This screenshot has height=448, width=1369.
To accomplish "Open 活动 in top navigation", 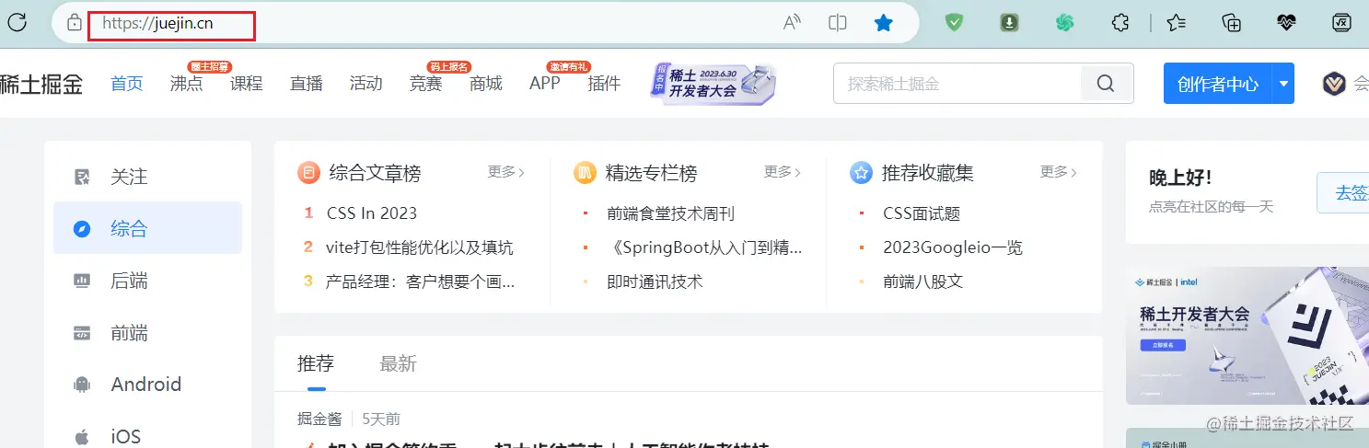I will [x=366, y=84].
